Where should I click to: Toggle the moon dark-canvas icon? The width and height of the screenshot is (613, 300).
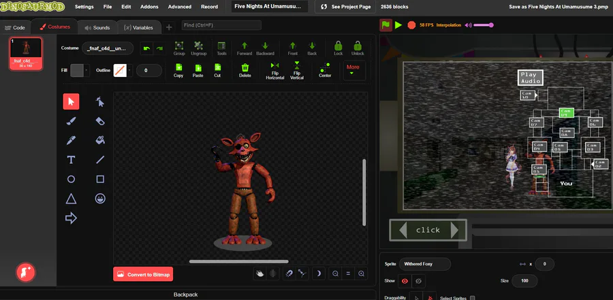point(318,274)
